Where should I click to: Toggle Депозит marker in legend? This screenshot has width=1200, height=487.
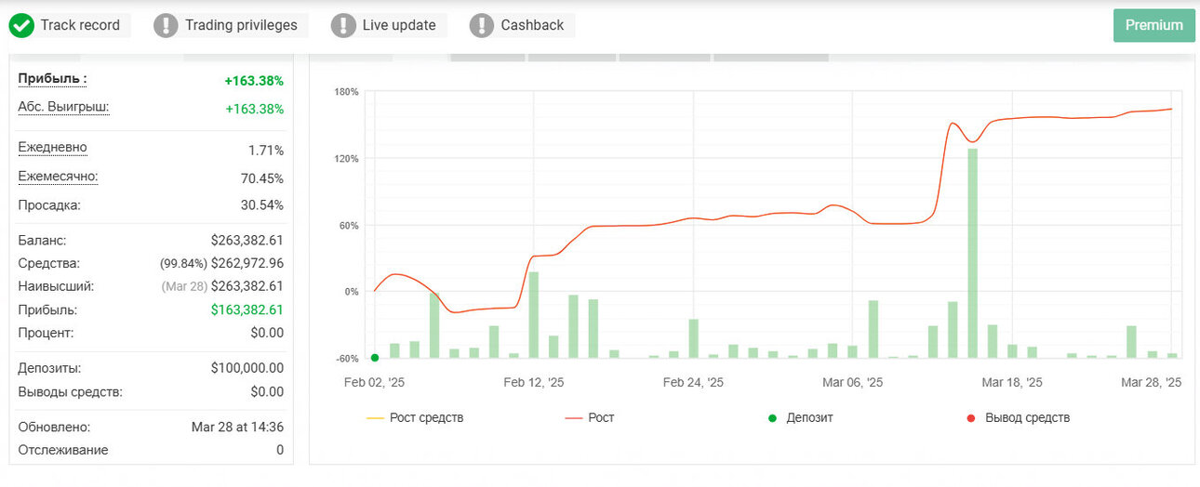800,418
